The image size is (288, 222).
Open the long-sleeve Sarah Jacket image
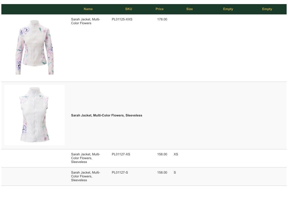pos(35,47)
